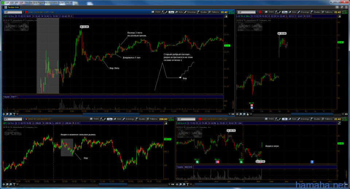Screen dimensions: 350x189
Task: Click crosshair pan icon under LGF 1m chart
Action: tap(4, 114)
